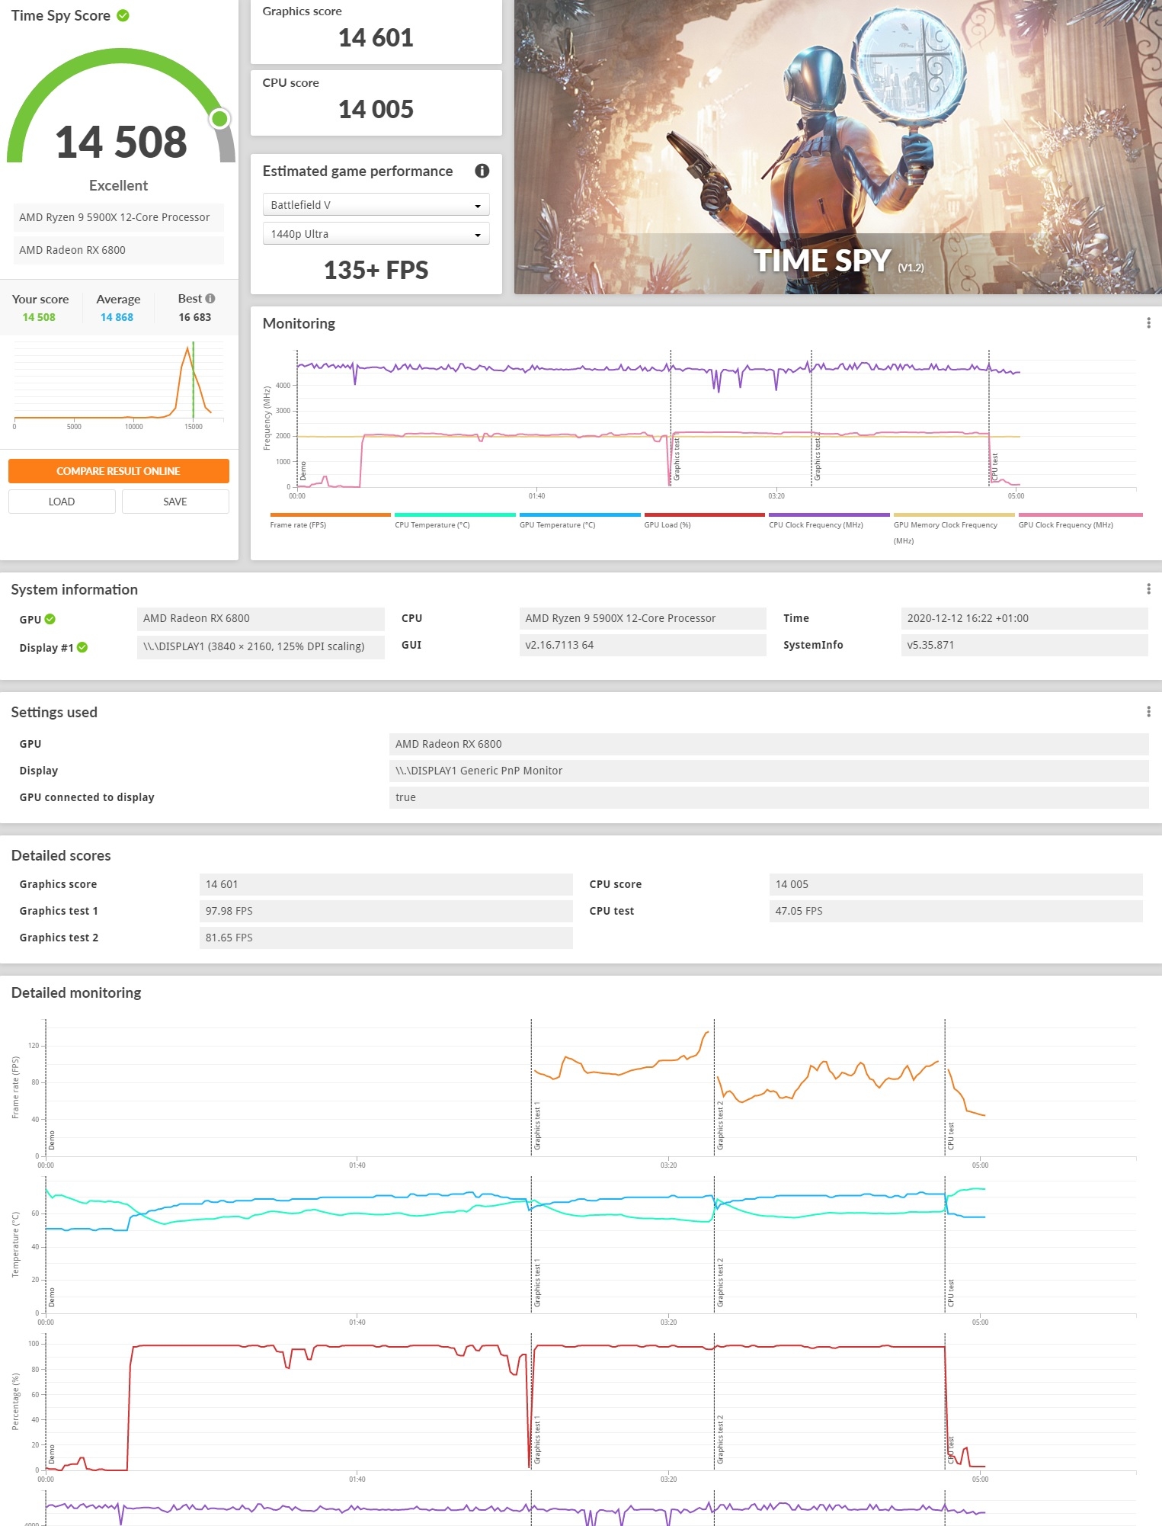1162x1526 pixels.
Task: Toggle the GPU Load (%) legend series
Action: coord(704,521)
